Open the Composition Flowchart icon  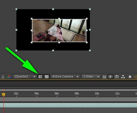pyautogui.click(x=123, y=77)
